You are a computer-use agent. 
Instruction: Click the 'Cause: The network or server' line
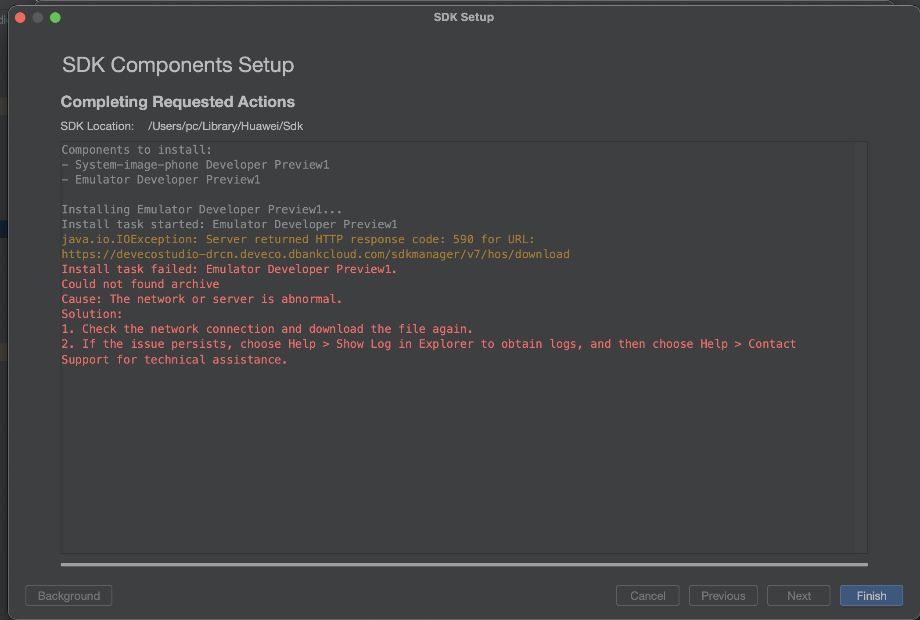pyautogui.click(x=201, y=299)
